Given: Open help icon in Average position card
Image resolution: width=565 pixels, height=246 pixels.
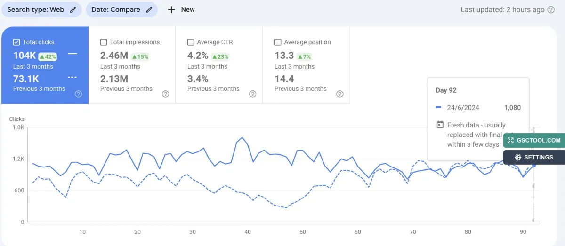Looking at the screenshot, I should (340, 94).
